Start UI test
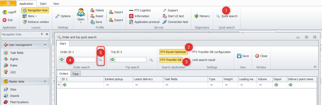Screen dimensions: 322x105 pyautogui.click(x=173, y=16)
